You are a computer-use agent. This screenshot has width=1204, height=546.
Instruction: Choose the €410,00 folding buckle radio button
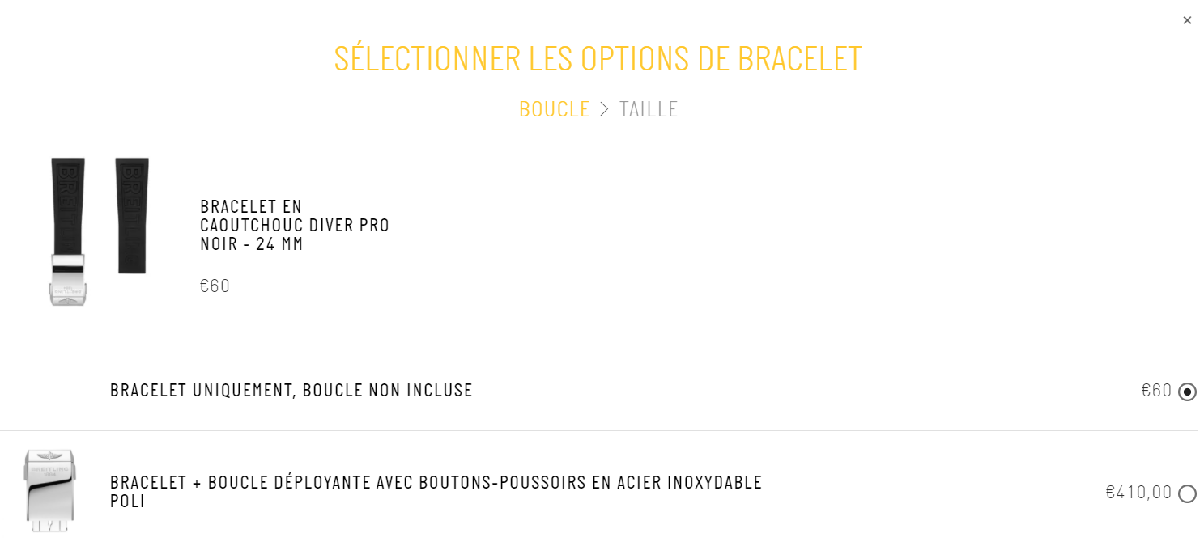1187,493
